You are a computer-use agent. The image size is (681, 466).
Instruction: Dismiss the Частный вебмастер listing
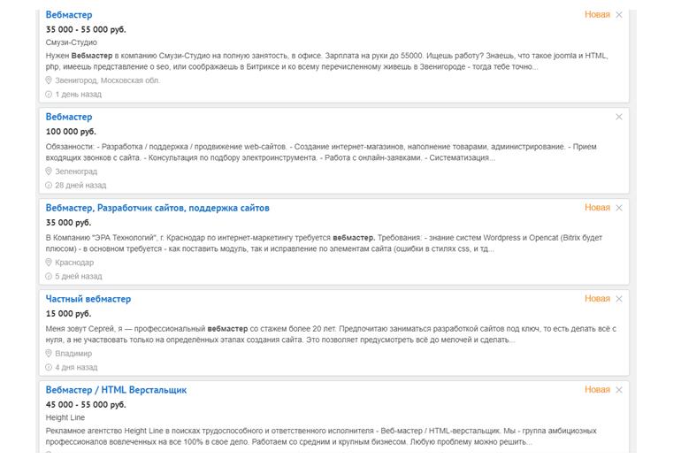[619, 299]
